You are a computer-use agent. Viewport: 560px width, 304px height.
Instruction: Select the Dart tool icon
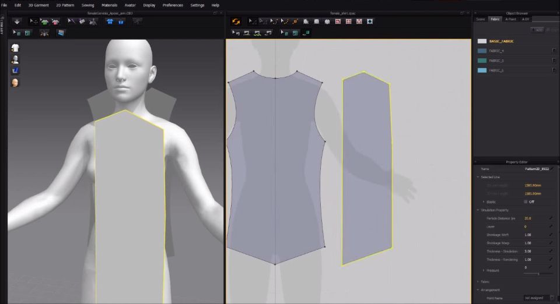point(370,22)
